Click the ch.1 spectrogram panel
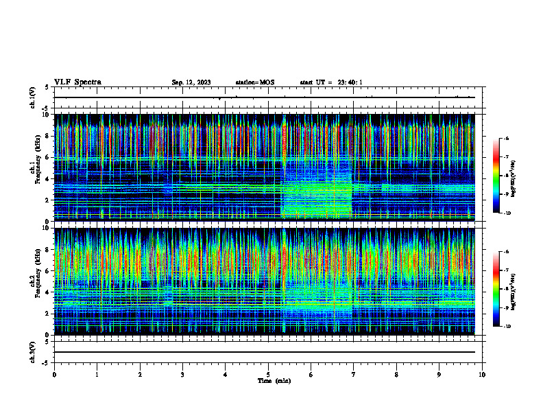The image size is (543, 420). coord(264,167)
